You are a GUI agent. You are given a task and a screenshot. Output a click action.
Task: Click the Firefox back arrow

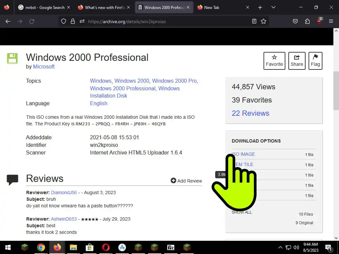coord(8,21)
